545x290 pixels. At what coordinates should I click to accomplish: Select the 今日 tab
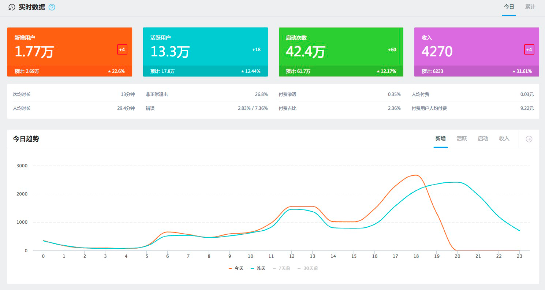coord(509,7)
